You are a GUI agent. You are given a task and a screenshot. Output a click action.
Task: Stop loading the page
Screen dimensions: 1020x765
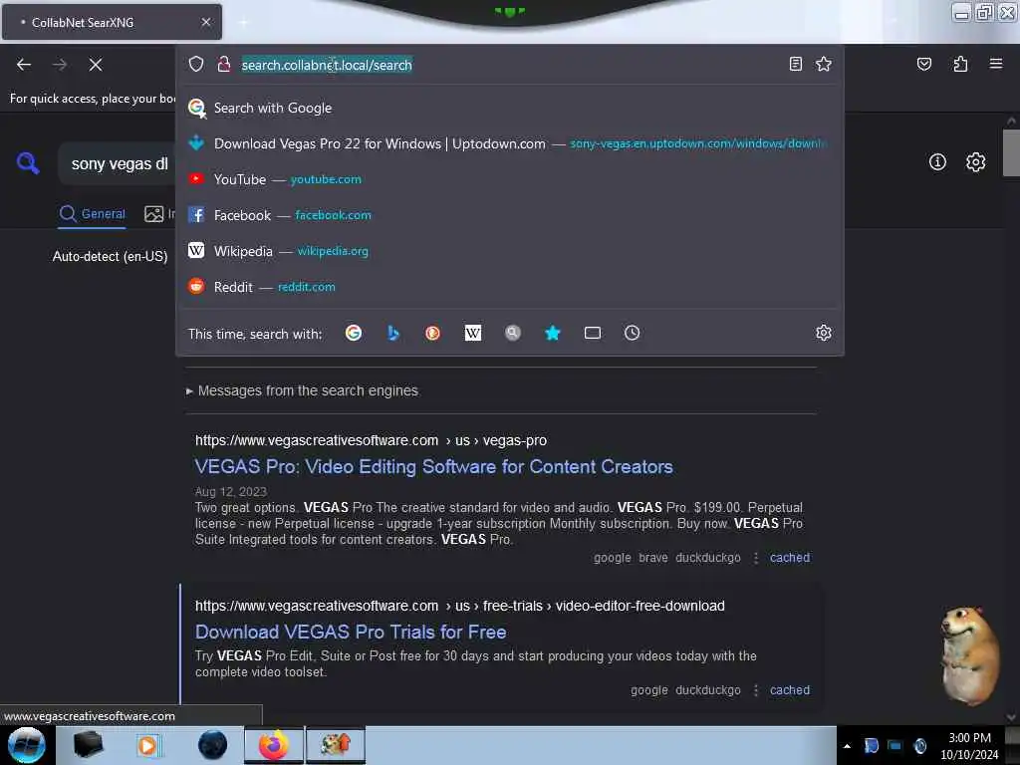tap(96, 65)
